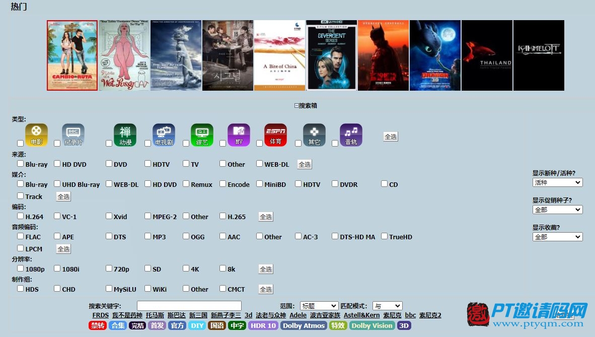Open the A Bite of China poster
Screen dimensions: 595x337
[x=279, y=55]
